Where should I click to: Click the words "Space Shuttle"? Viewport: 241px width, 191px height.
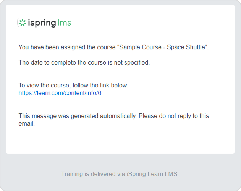187,47
